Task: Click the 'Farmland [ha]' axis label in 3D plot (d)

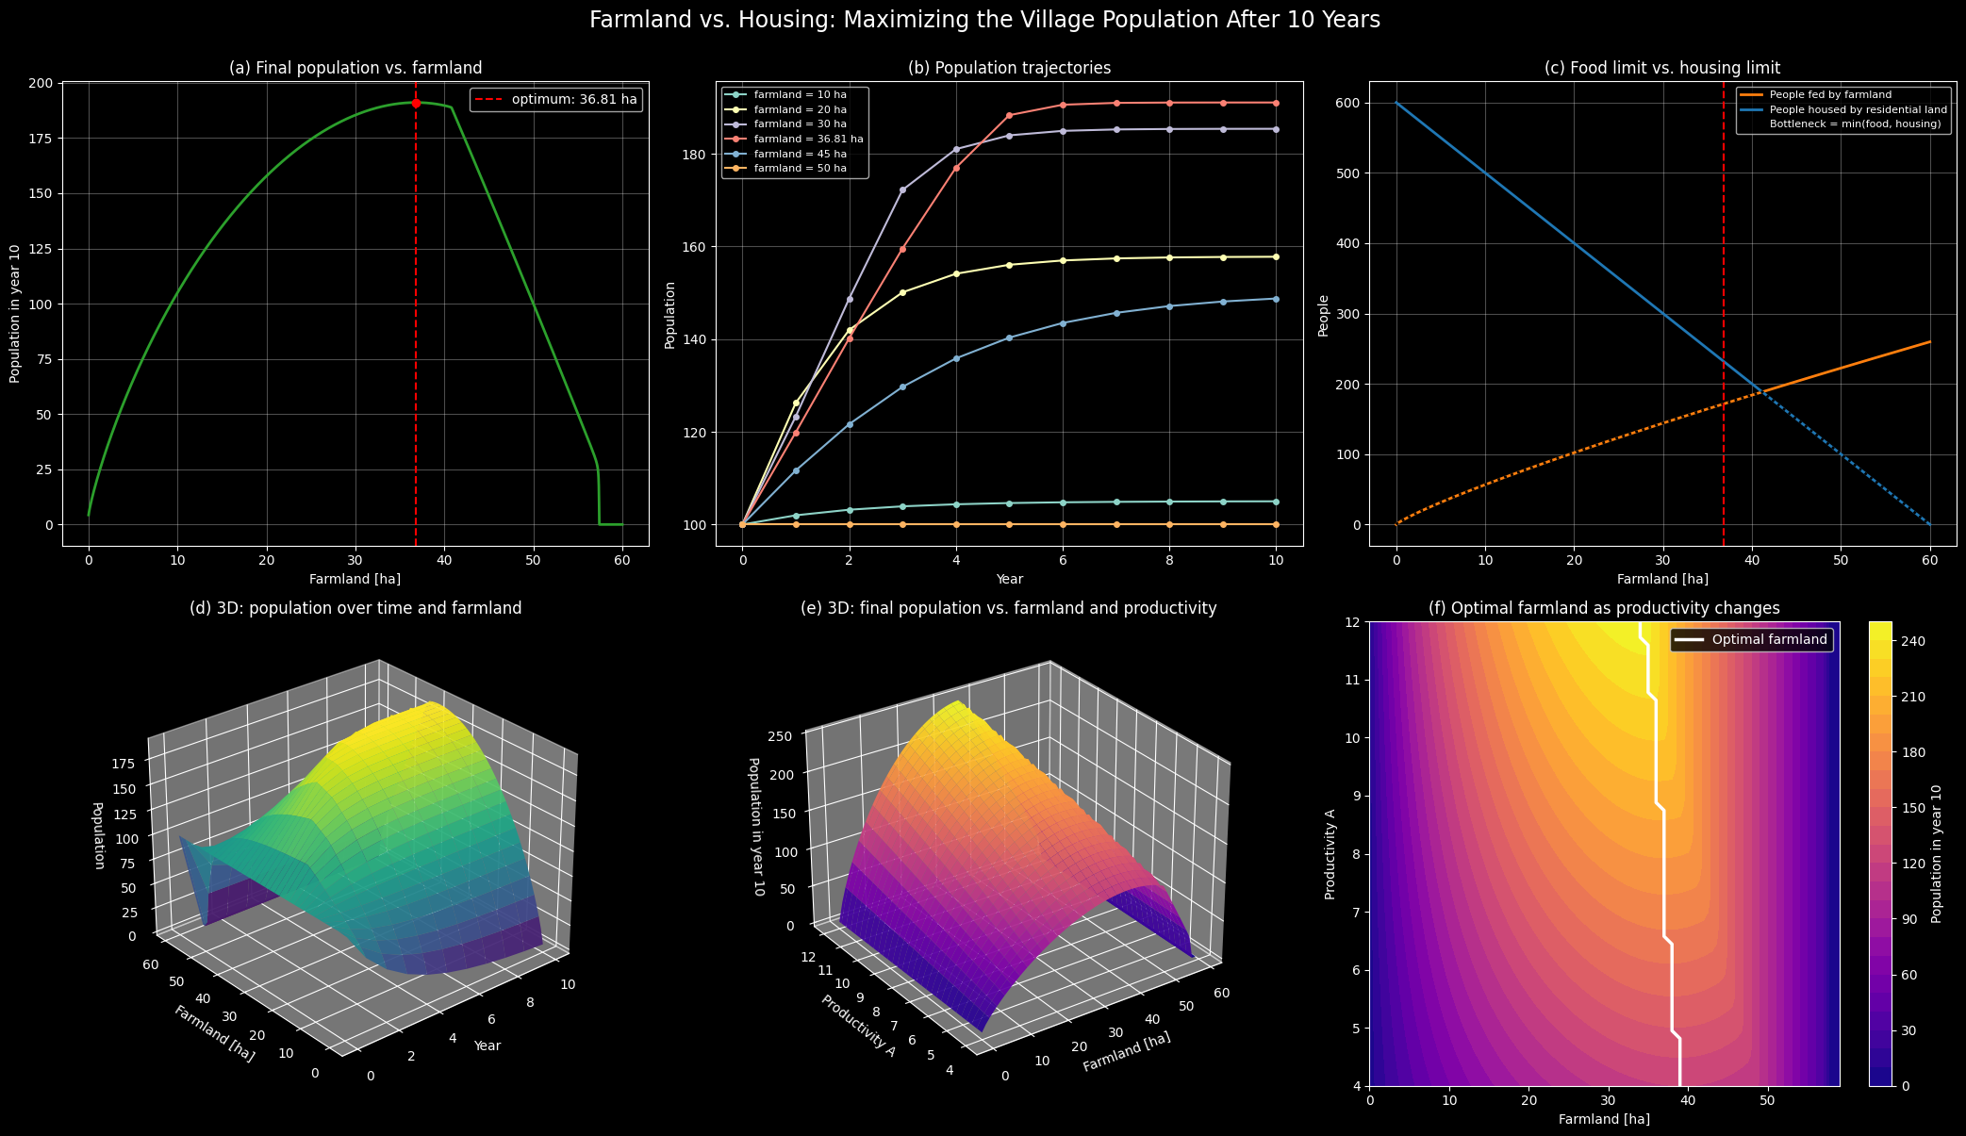Action: 214,1032
